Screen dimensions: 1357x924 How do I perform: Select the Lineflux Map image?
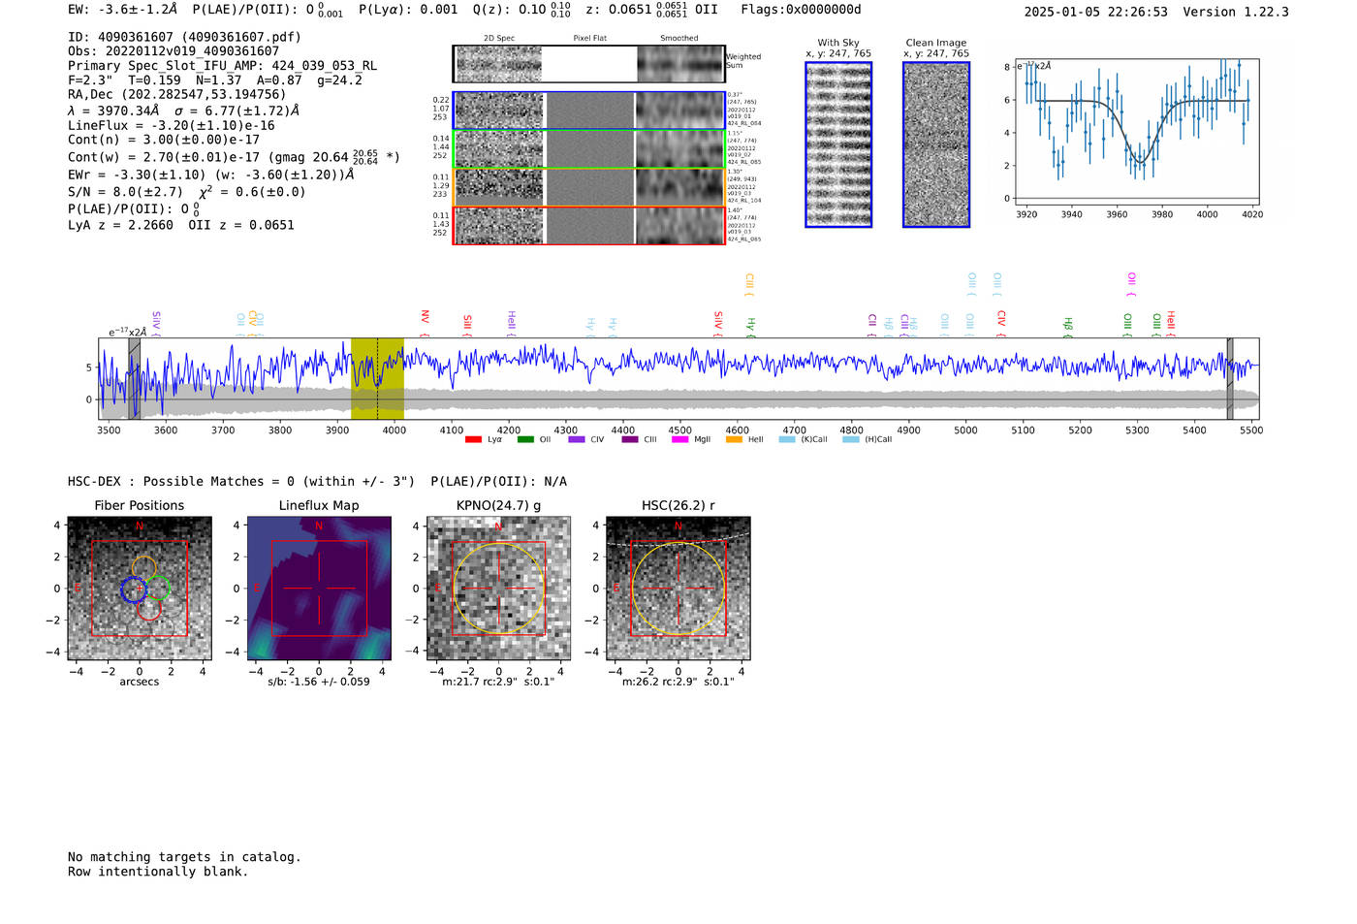tap(319, 589)
